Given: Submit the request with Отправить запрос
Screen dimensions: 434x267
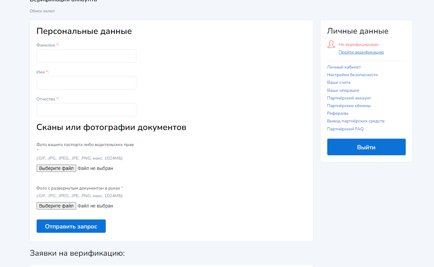Looking at the screenshot, I should pos(71,226).
